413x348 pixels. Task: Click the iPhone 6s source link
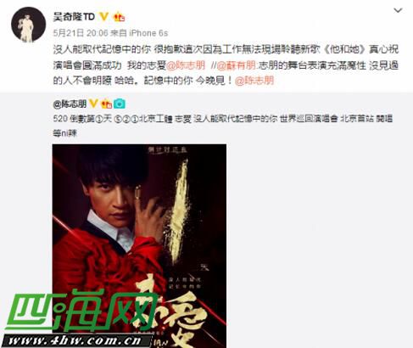(148, 33)
